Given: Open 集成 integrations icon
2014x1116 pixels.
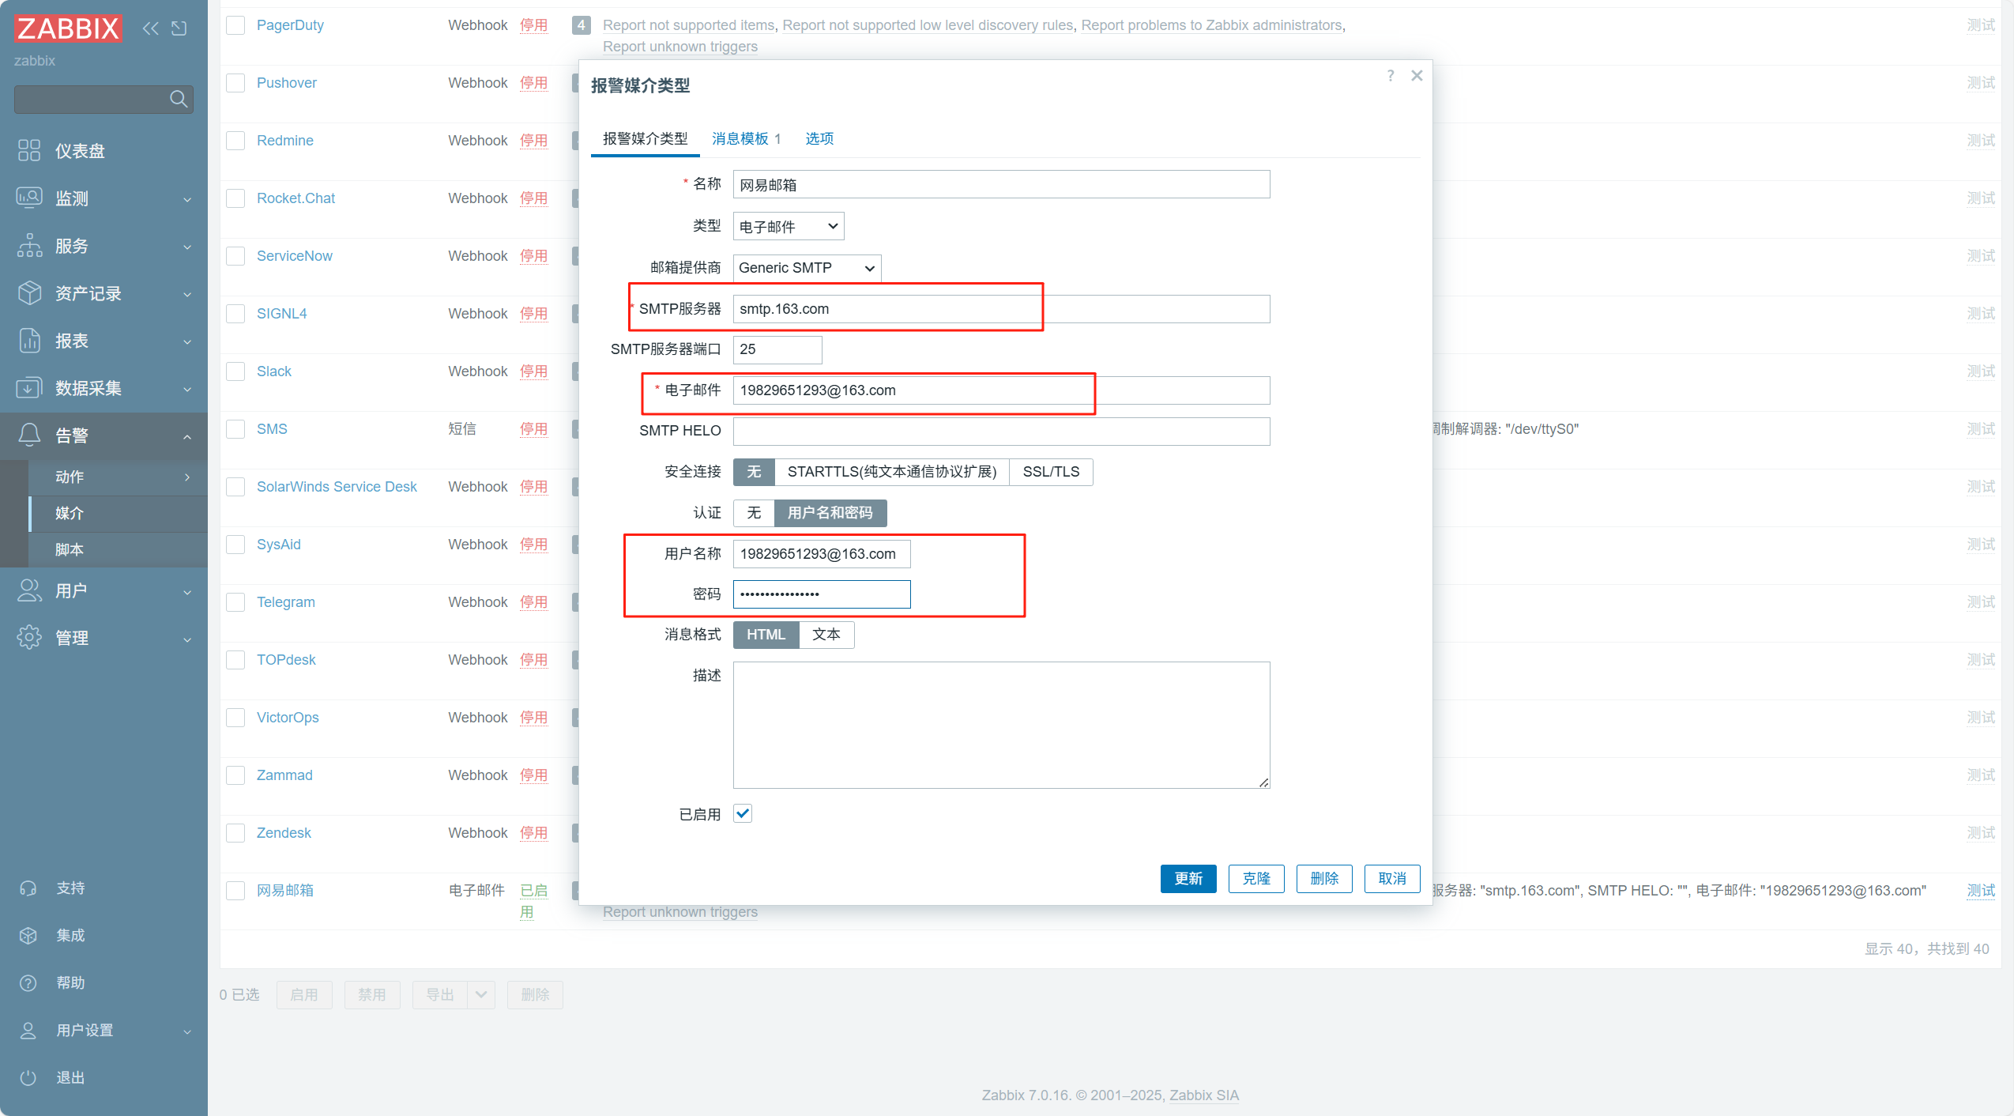Looking at the screenshot, I should [28, 935].
